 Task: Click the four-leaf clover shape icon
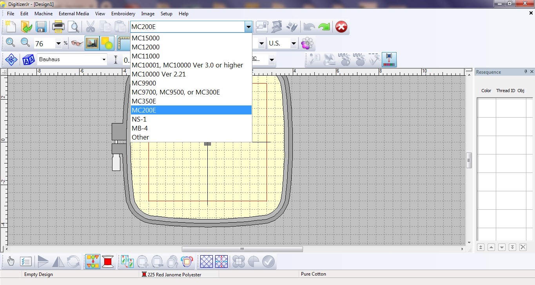(x=238, y=262)
